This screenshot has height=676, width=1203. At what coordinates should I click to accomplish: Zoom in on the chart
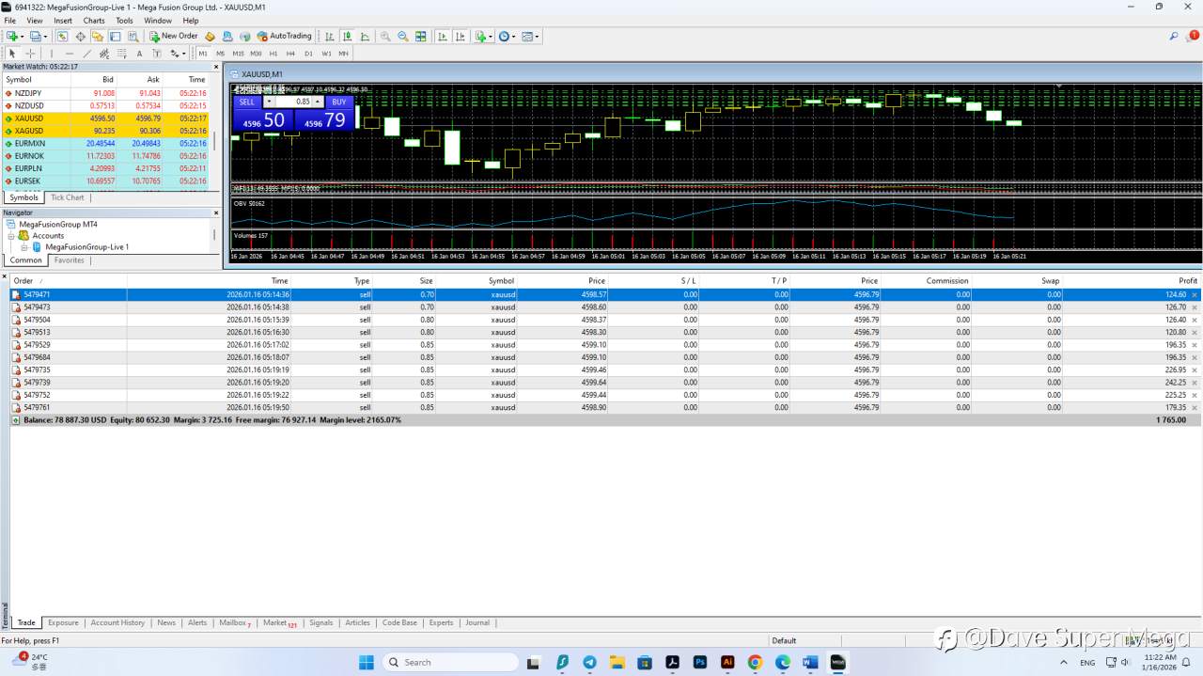pyautogui.click(x=385, y=37)
